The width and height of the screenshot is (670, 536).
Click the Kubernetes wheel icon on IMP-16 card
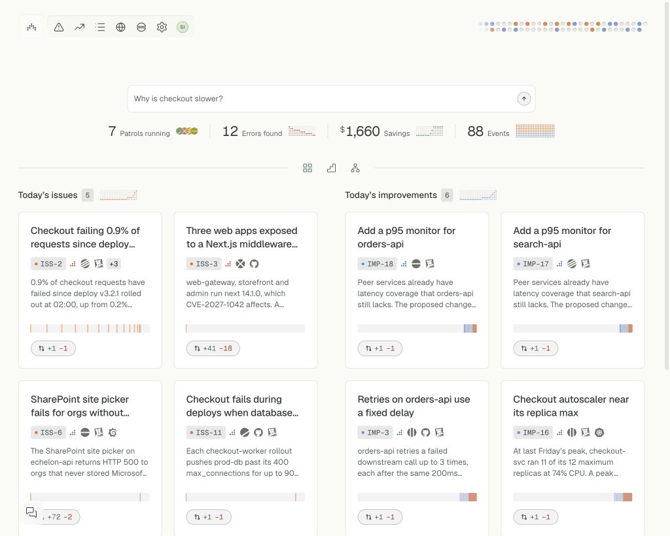pos(599,432)
